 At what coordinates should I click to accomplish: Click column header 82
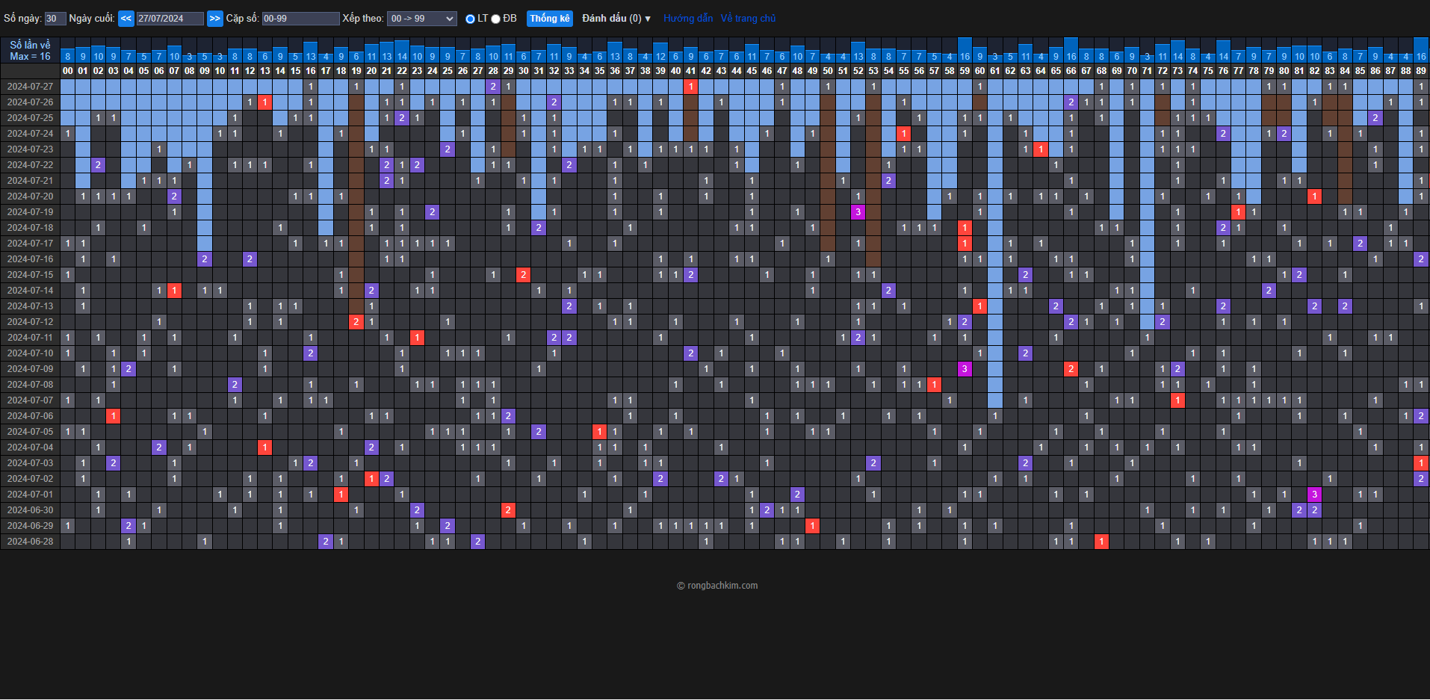1314,71
